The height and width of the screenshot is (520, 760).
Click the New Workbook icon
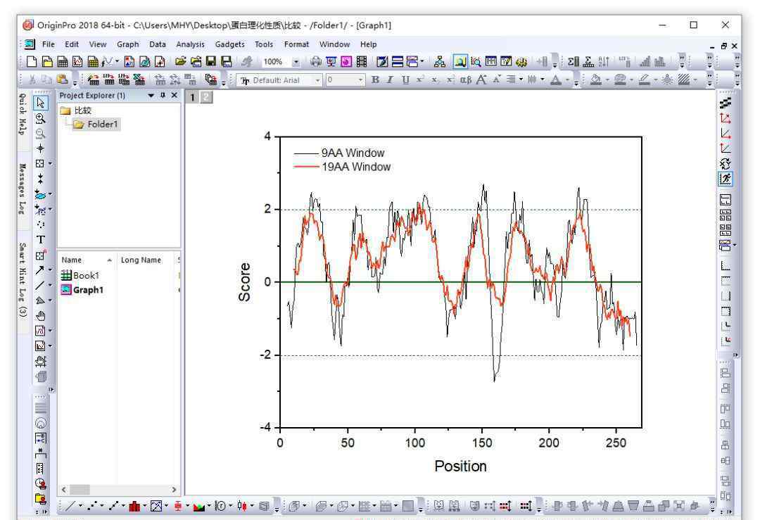63,61
